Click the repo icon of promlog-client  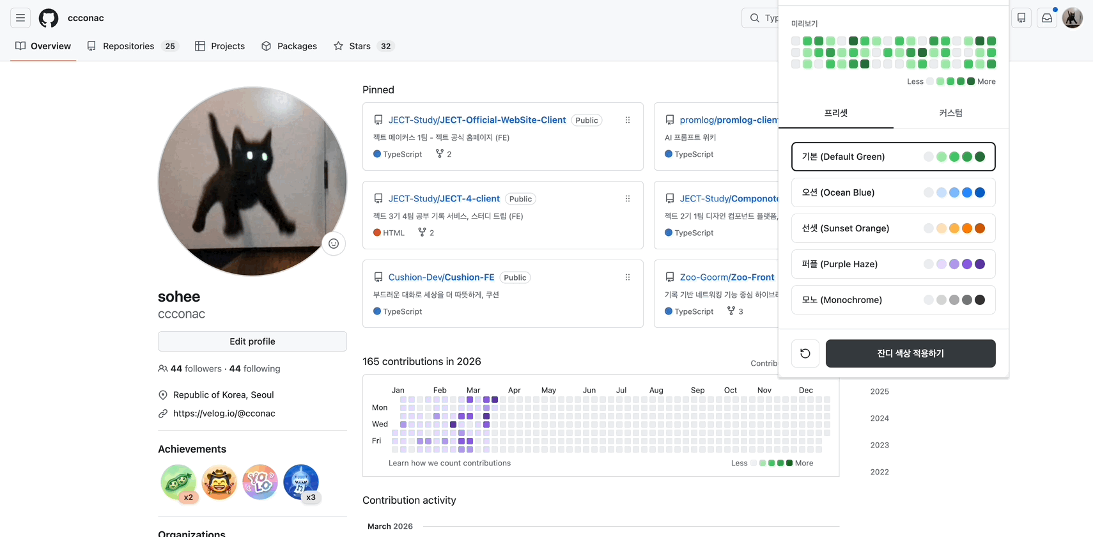pyautogui.click(x=670, y=120)
